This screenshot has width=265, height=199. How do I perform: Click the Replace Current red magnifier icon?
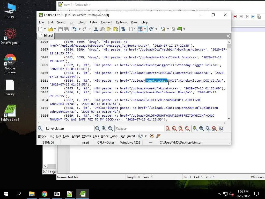(x=168, y=129)
